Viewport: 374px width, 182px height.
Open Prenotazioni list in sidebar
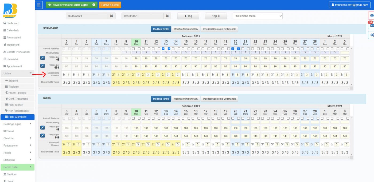[12, 38]
